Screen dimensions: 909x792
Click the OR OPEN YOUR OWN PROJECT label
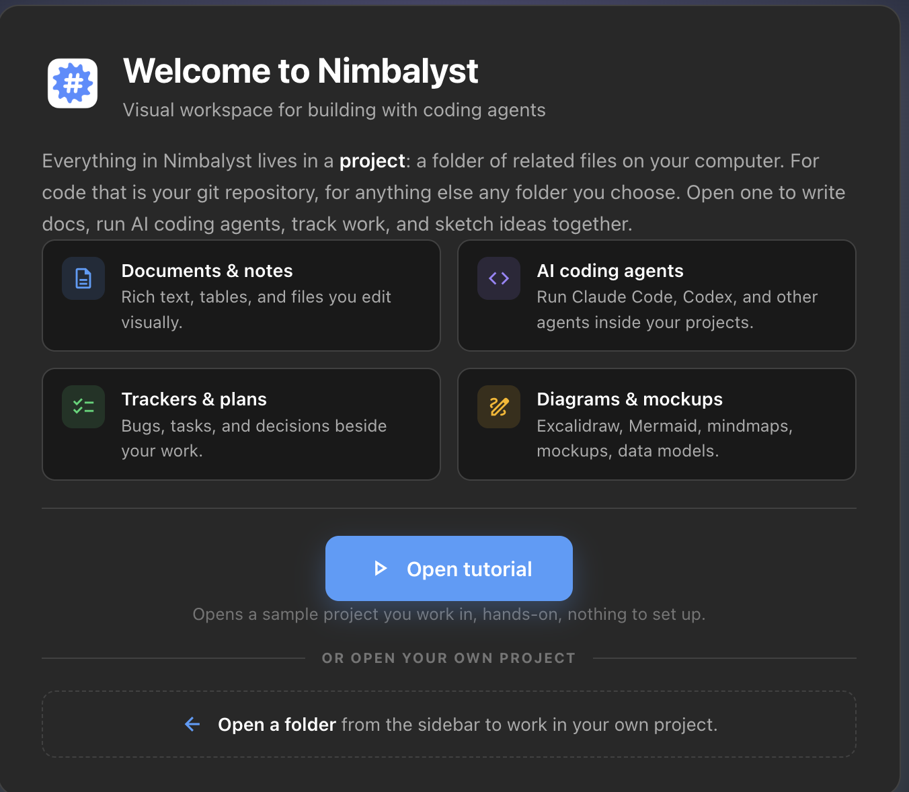(x=449, y=658)
